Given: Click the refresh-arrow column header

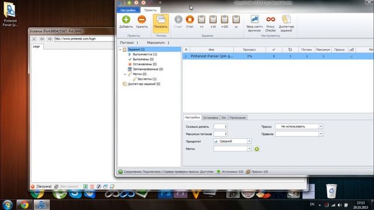Looking at the screenshot, I should (x=290, y=50).
